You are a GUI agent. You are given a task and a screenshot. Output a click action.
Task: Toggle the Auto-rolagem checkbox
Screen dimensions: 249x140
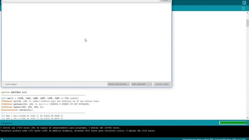pyautogui.click(x=4, y=84)
